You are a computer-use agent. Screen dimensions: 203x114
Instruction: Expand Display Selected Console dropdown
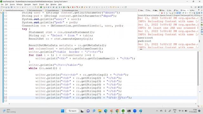click(x=188, y=13)
